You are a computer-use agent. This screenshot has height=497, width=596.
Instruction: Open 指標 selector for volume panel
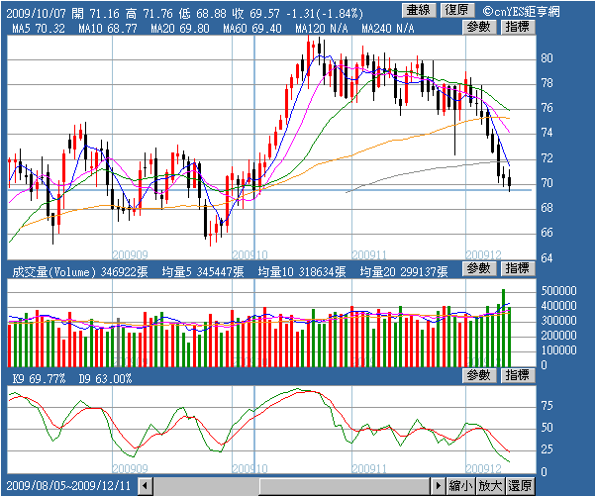click(x=518, y=268)
